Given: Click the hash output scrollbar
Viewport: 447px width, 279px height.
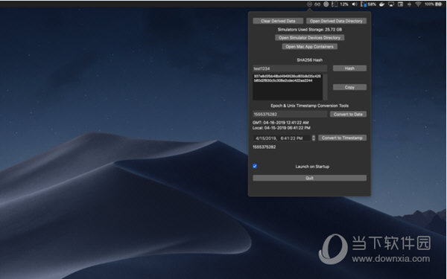Looking at the screenshot, I should 326,87.
